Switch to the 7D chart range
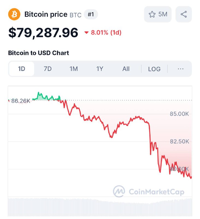Image resolution: width=200 pixels, height=219 pixels. click(48, 69)
